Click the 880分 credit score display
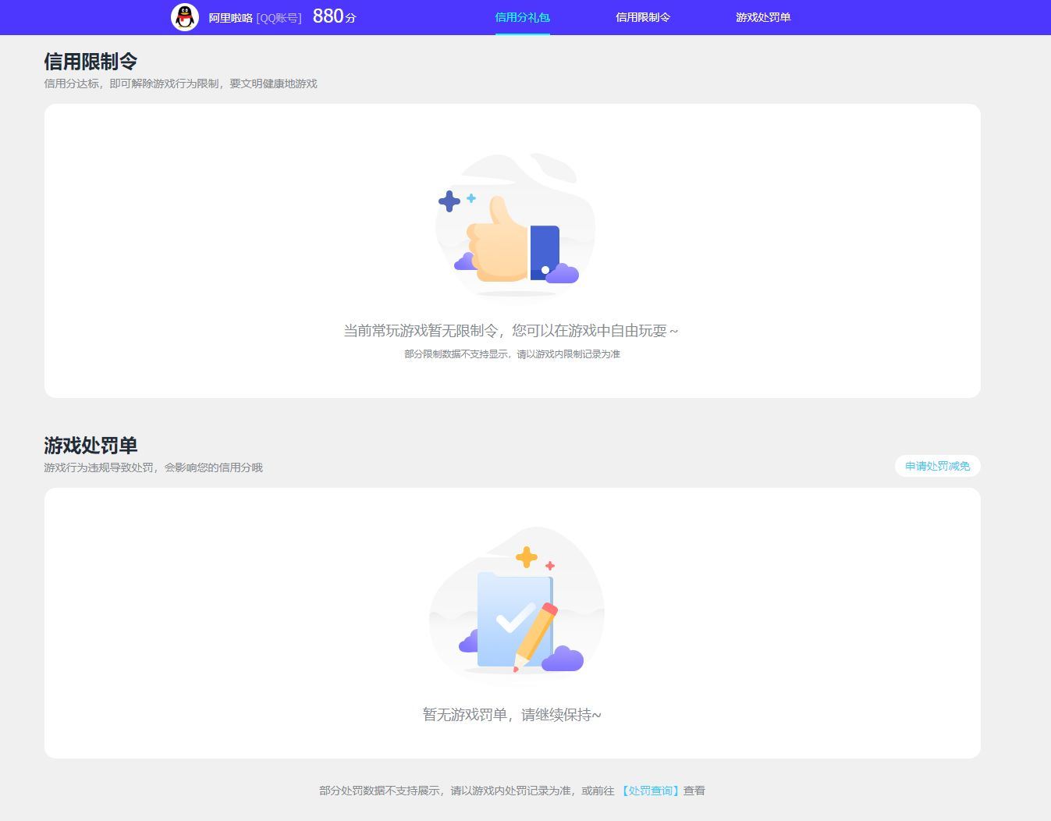Screen dimensions: 1051x821 (x=333, y=16)
